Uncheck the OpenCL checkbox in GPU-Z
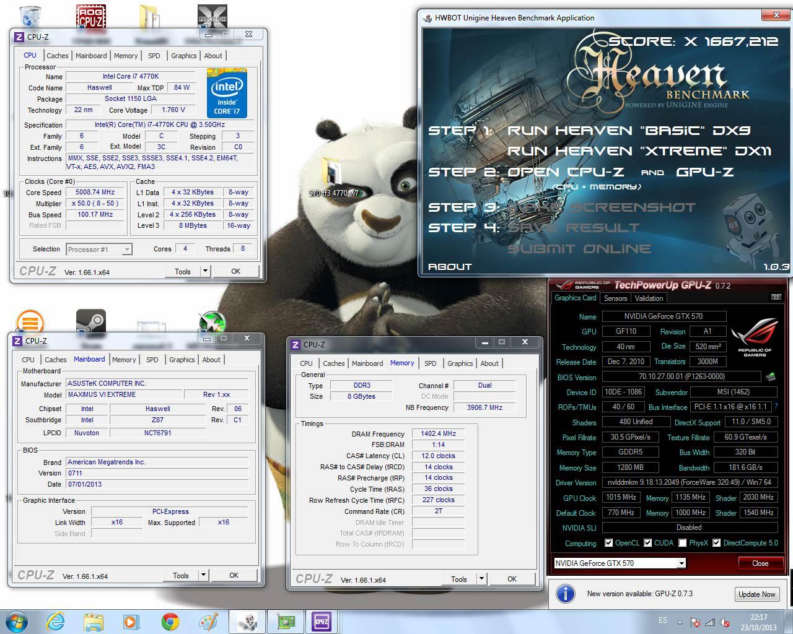This screenshot has width=793, height=634. (608, 543)
